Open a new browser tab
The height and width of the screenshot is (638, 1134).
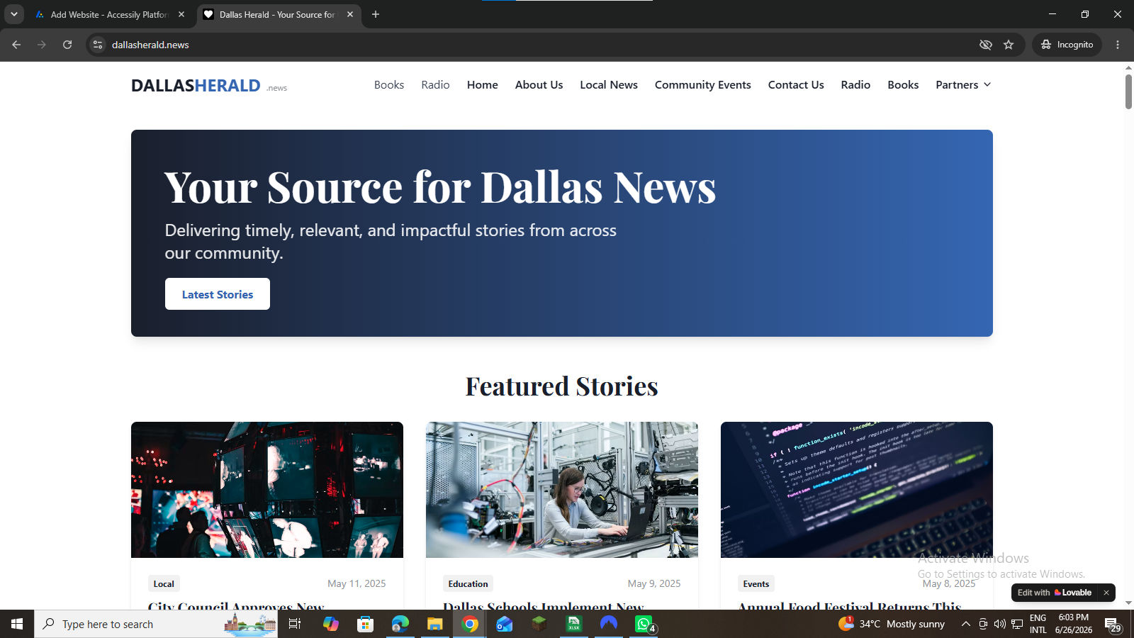coord(376,14)
